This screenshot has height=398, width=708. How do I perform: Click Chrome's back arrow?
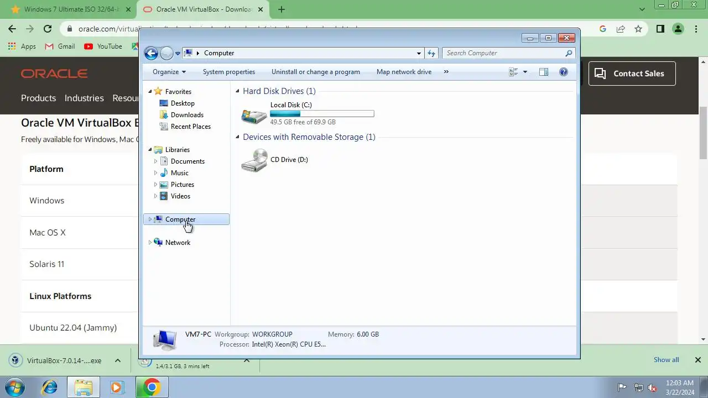[12, 29]
